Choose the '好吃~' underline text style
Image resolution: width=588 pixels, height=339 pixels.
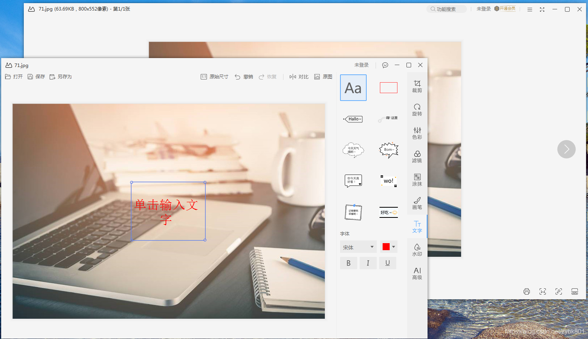coord(388,212)
